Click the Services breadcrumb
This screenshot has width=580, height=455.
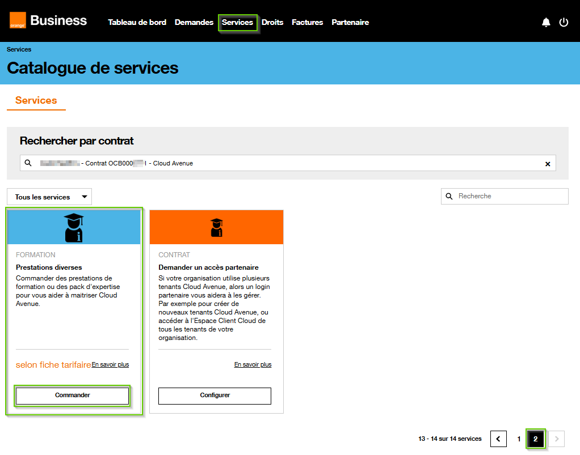pyautogui.click(x=19, y=49)
